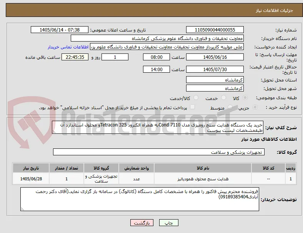Click the need date cell 1405/06/28
The image size is (303, 233).
31,179
